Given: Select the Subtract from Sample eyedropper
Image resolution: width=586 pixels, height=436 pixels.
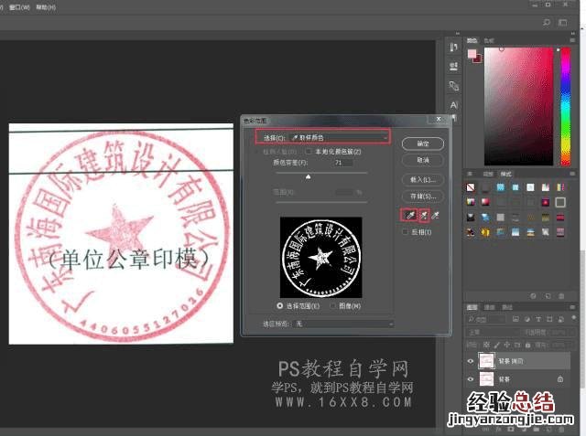Looking at the screenshot, I should point(437,215).
